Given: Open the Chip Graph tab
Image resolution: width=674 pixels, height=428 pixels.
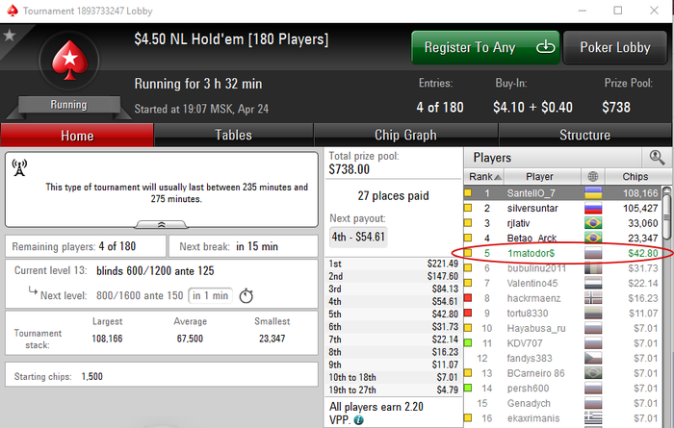Looking at the screenshot, I should [x=405, y=136].
